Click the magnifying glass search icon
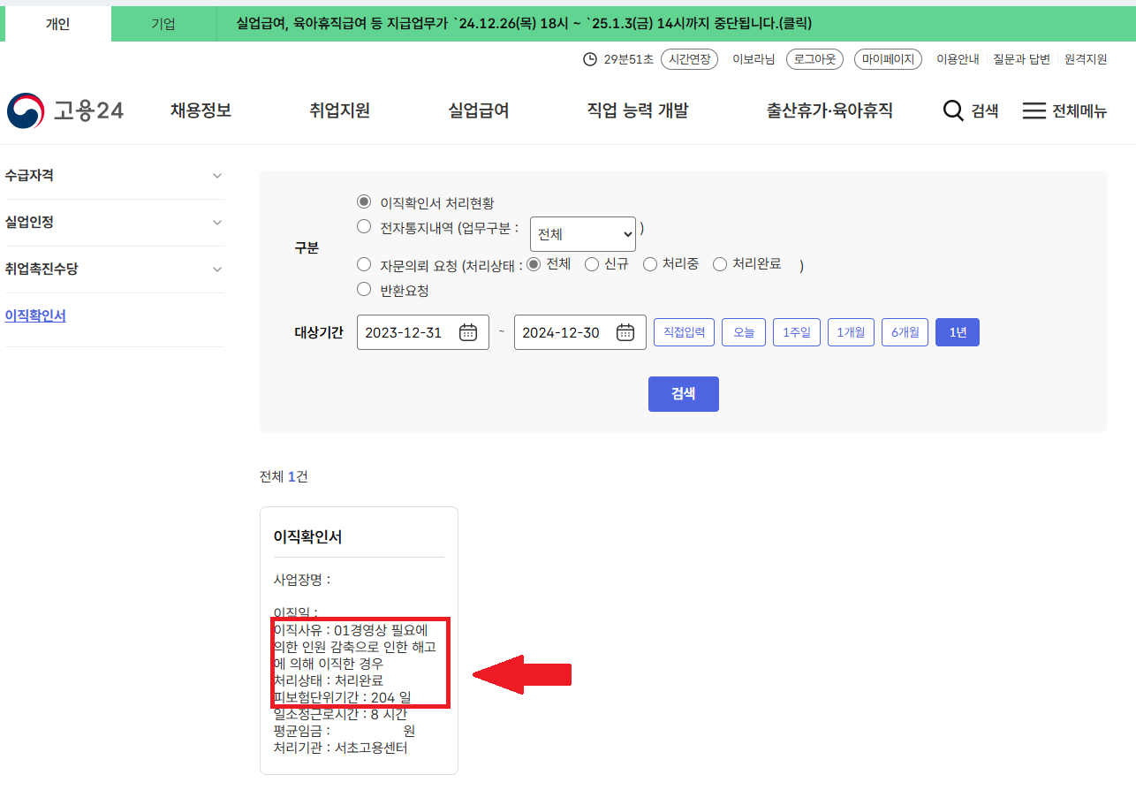 (952, 110)
